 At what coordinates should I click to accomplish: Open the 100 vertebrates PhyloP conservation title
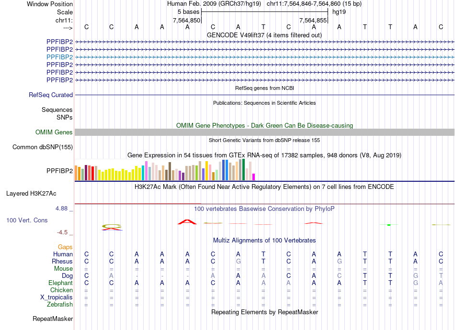(264, 209)
